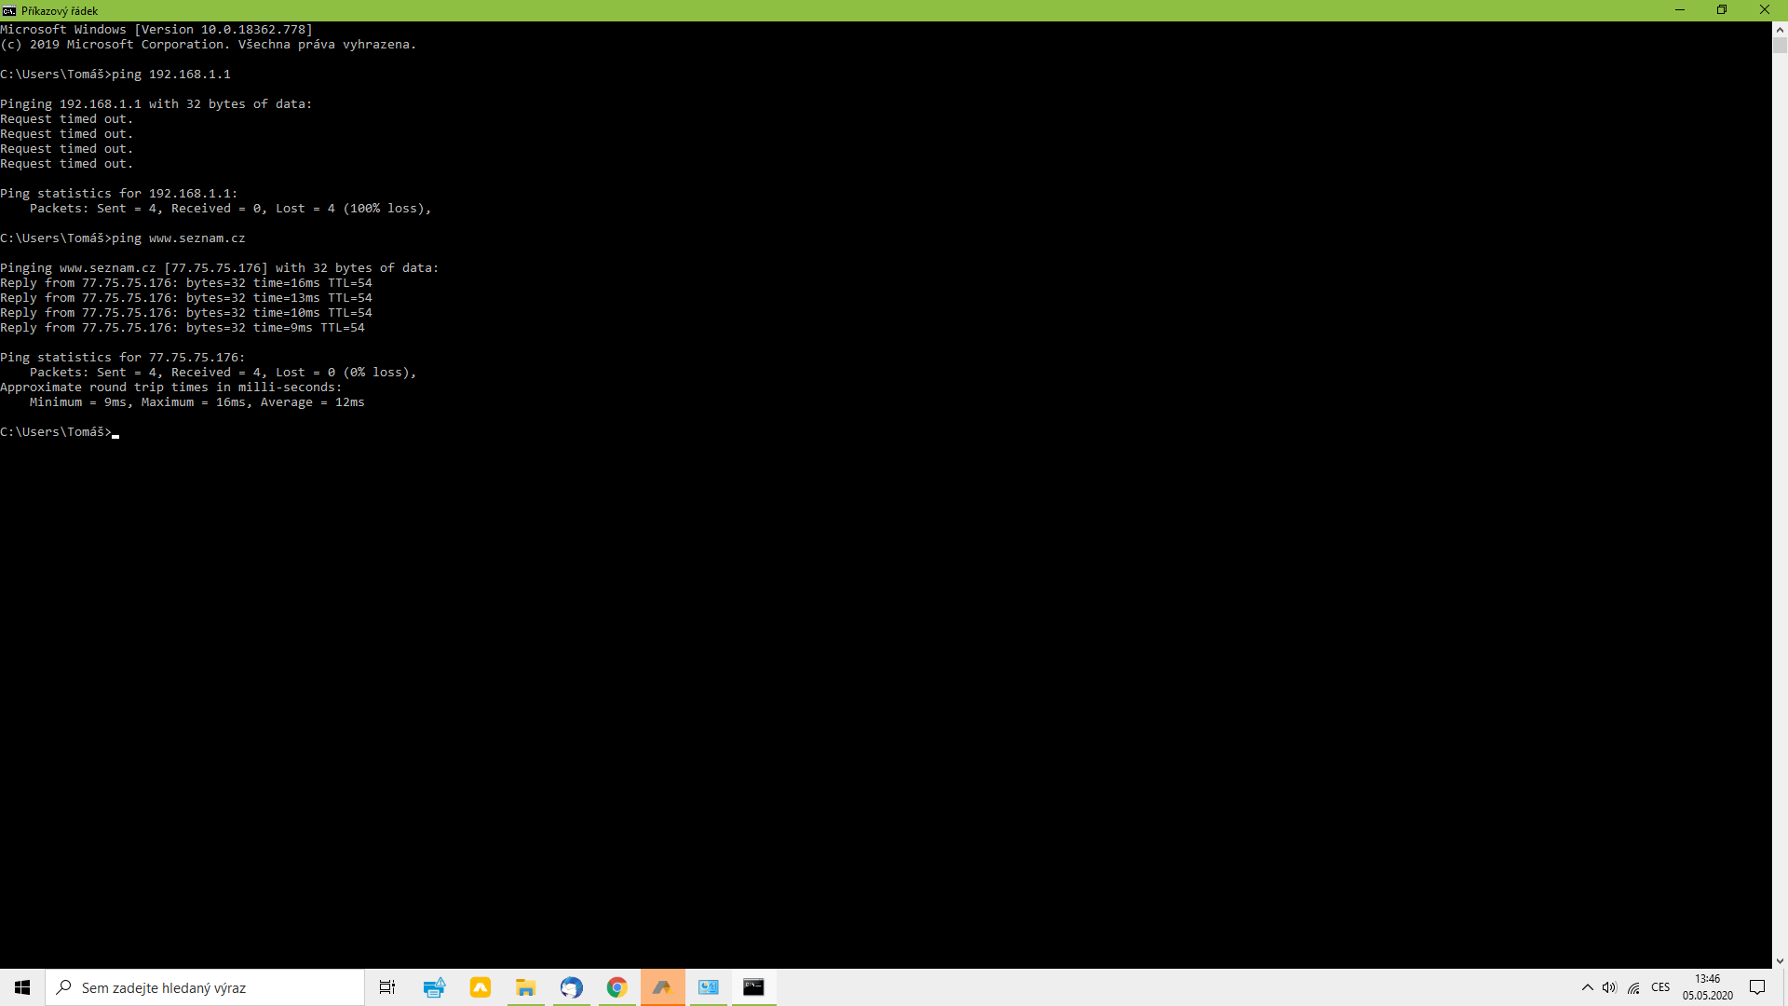Image resolution: width=1788 pixels, height=1006 pixels.
Task: Click the taskbar search box
Action: click(x=205, y=987)
